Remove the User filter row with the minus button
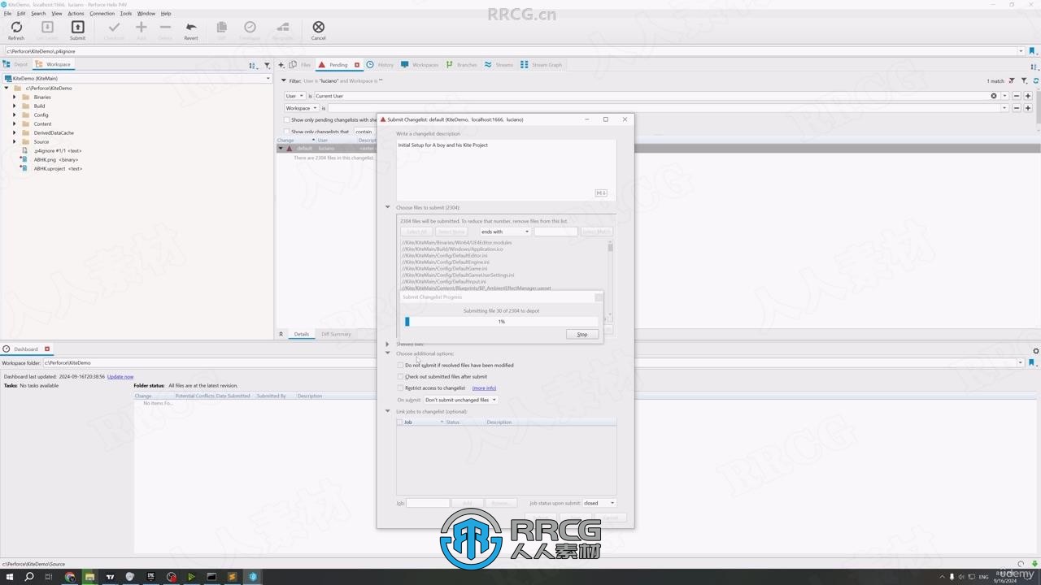Viewport: 1041px width, 585px height. tap(1017, 96)
